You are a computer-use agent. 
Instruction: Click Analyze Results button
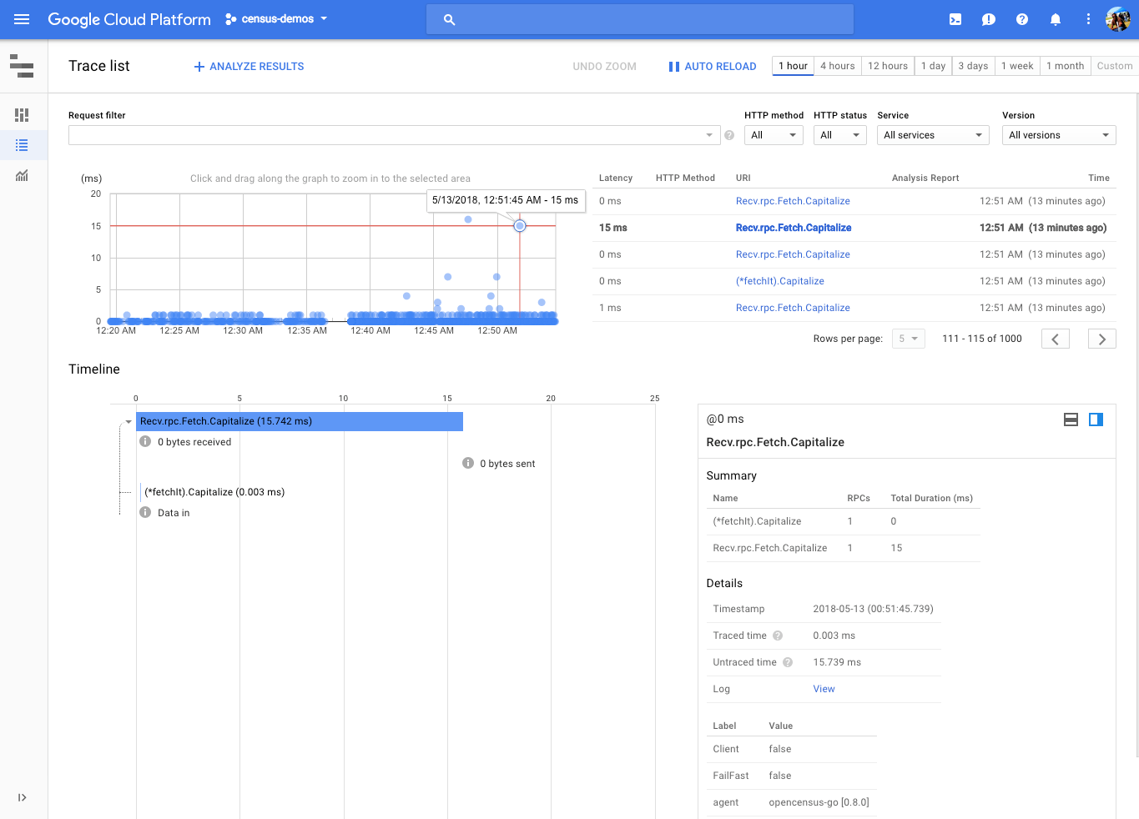pyautogui.click(x=249, y=67)
